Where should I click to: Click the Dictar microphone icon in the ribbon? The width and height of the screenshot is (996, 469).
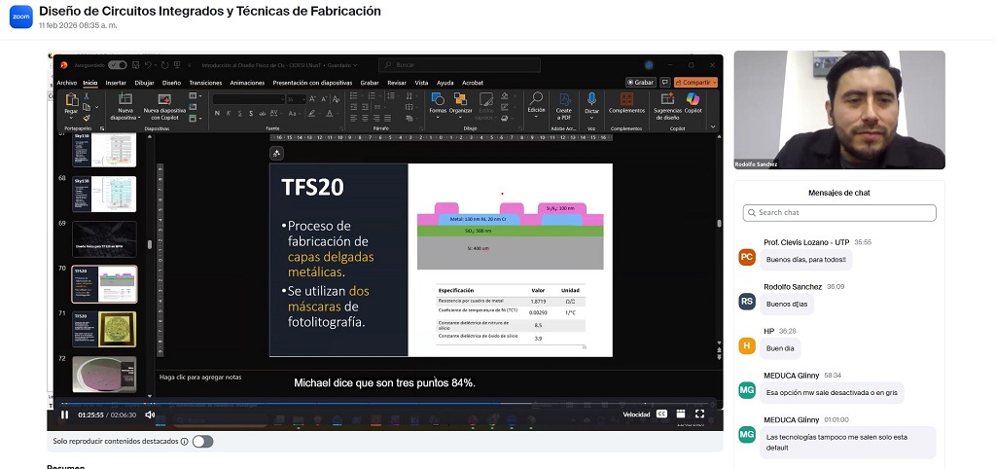tap(591, 100)
